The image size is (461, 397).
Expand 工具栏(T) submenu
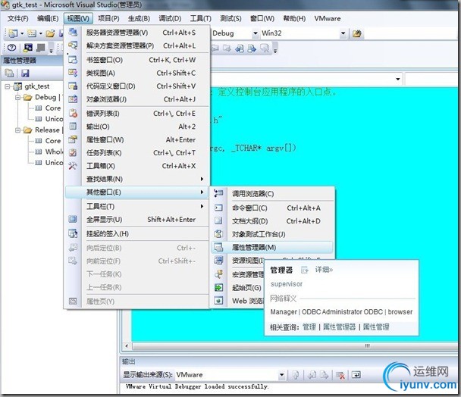137,206
